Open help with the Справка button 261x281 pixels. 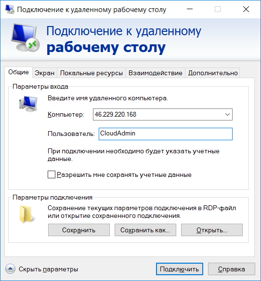(x=232, y=269)
